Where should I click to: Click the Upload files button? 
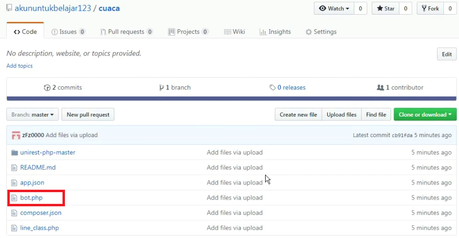[x=341, y=115]
